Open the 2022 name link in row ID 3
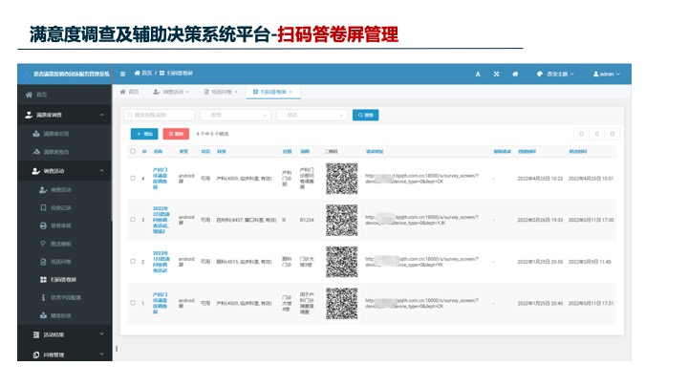Image resolution: width=688 pixels, height=387 pixels. (161, 220)
